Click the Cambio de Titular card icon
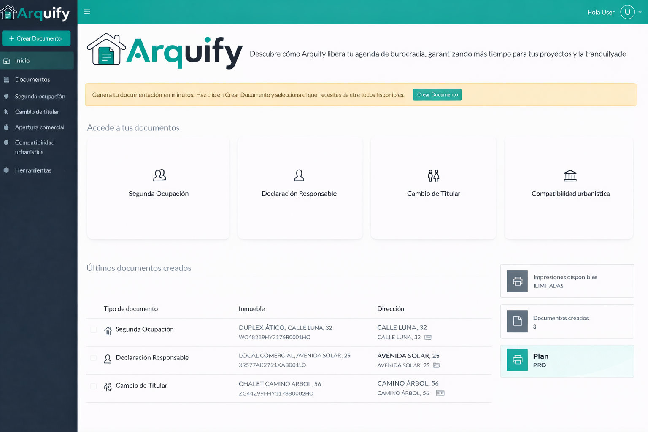The width and height of the screenshot is (648, 432). pyautogui.click(x=433, y=175)
